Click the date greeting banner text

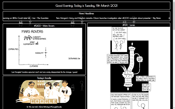(x=86, y=6)
